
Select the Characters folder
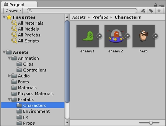(33, 105)
